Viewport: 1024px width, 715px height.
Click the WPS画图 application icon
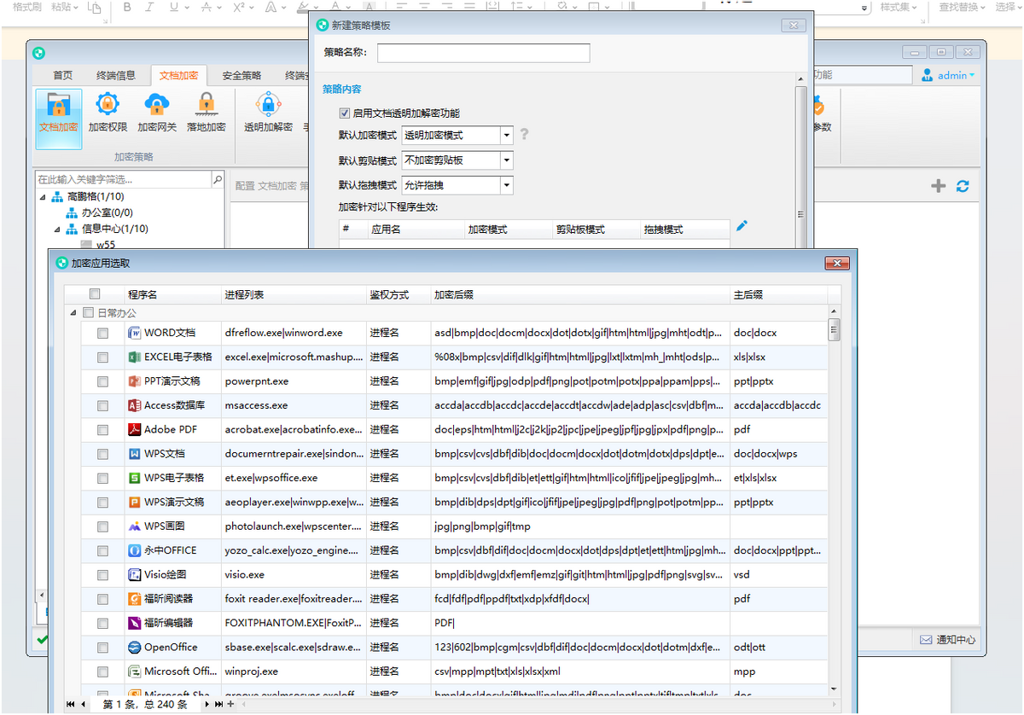pyautogui.click(x=134, y=526)
